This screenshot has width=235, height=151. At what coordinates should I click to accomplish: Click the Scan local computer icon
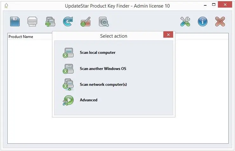(x=68, y=53)
